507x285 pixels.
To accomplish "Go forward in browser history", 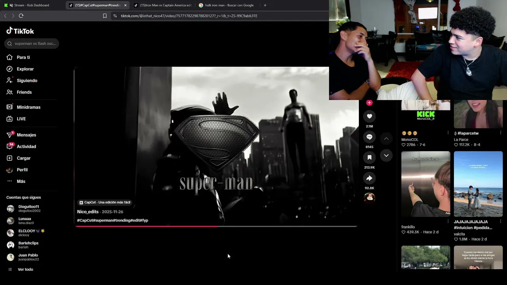I will [x=13, y=16].
